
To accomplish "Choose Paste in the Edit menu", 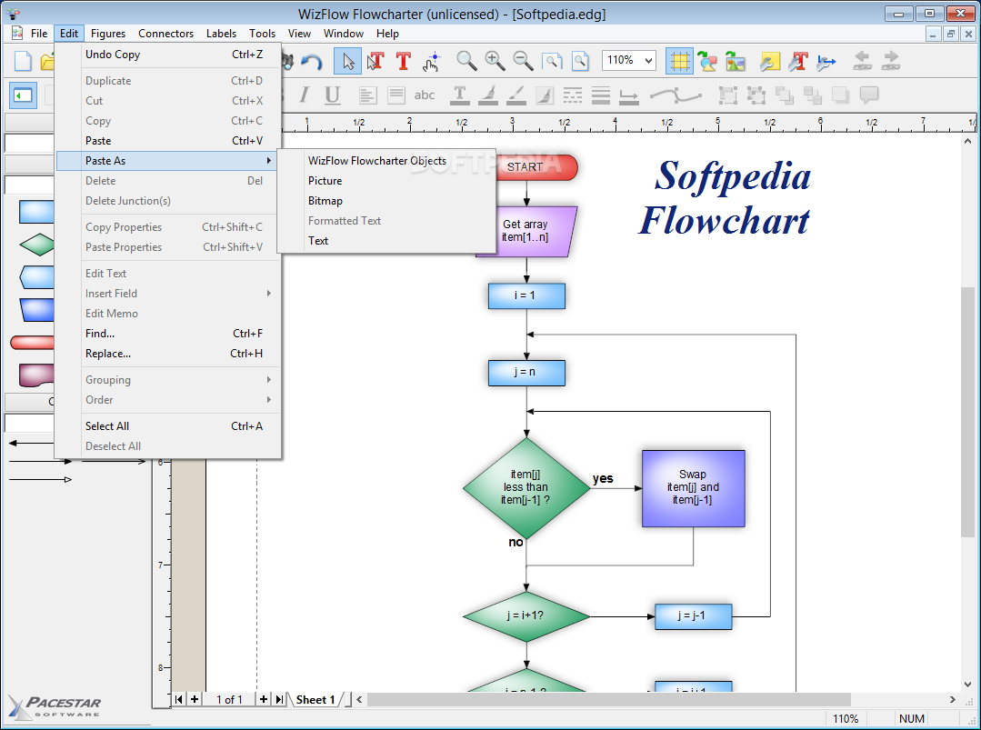I will (x=168, y=141).
